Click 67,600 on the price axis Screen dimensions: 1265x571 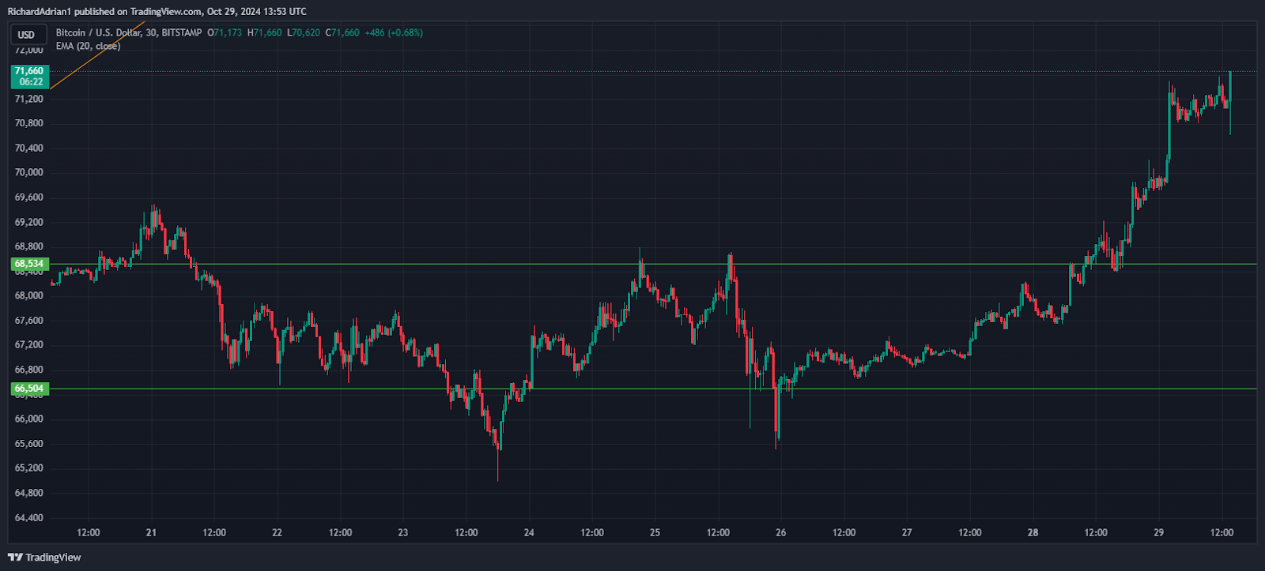click(x=29, y=321)
